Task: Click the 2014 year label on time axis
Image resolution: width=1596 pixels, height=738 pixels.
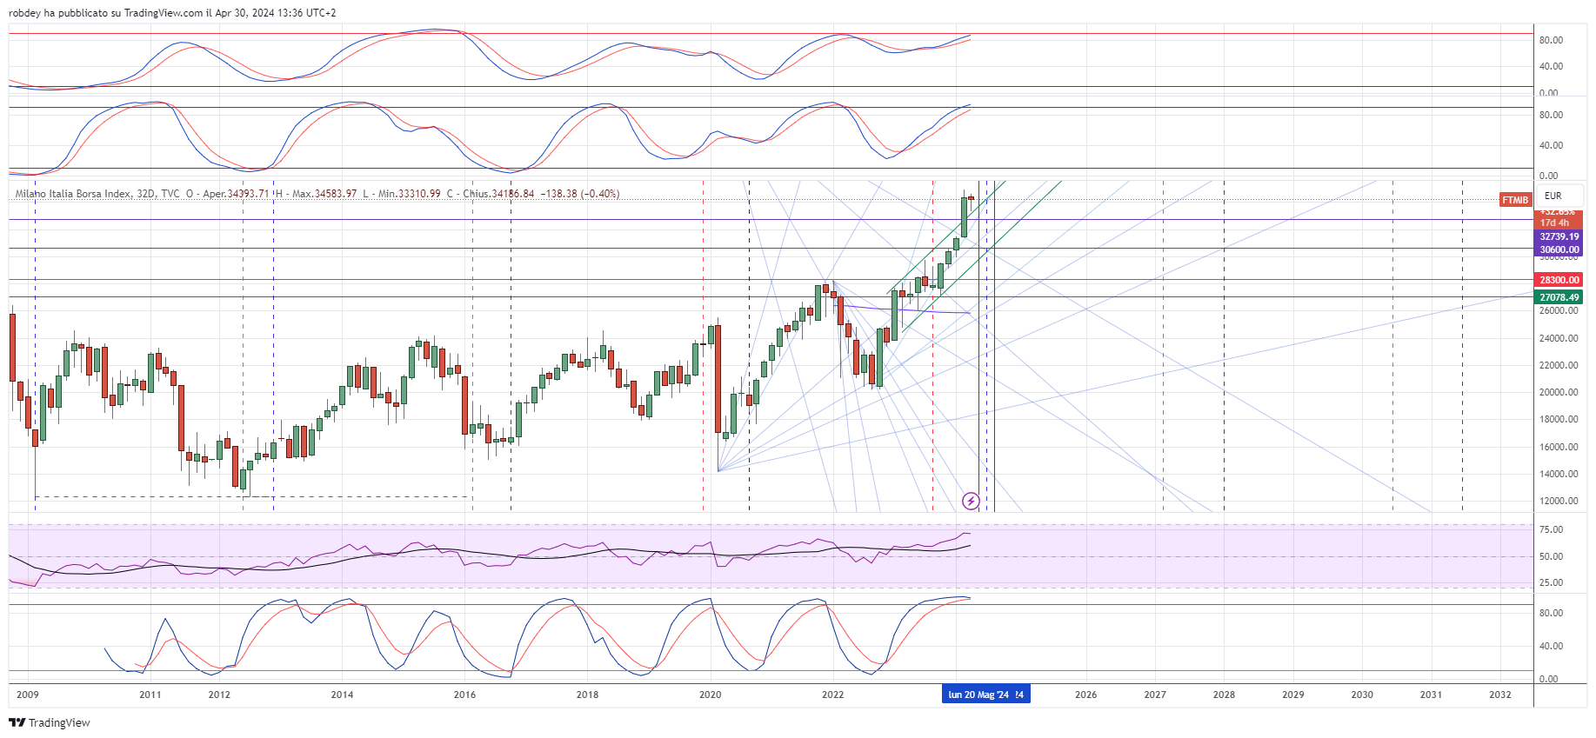Action: click(x=342, y=695)
